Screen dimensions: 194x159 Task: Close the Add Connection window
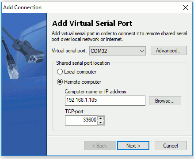pos(186,7)
